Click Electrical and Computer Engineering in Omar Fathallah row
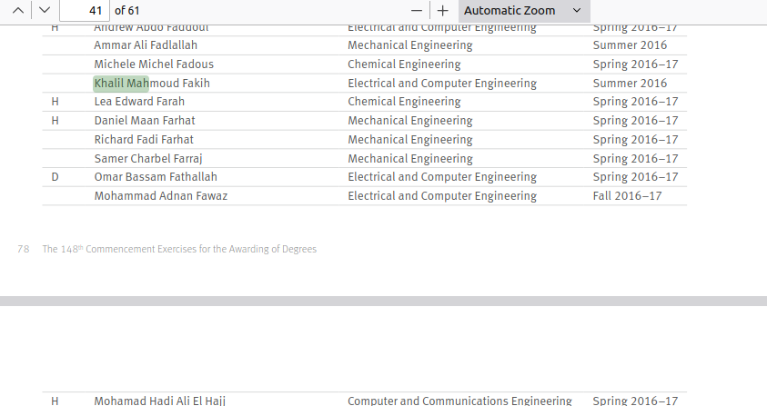 442,177
